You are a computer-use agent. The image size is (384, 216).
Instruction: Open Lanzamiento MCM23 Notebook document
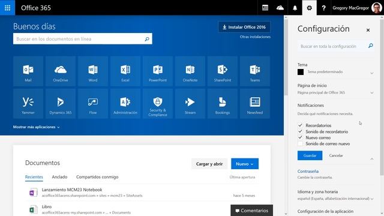click(x=72, y=190)
